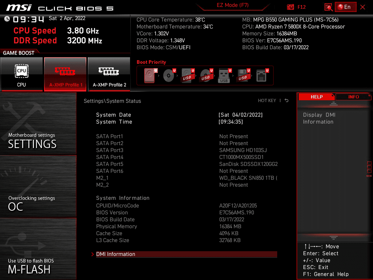Viewport: 373px width, 280px height.
Task: Edit the System Time value
Action: [231, 122]
